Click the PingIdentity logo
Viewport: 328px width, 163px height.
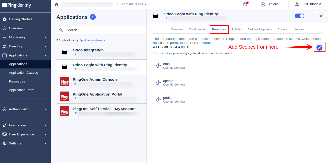[x=17, y=5]
